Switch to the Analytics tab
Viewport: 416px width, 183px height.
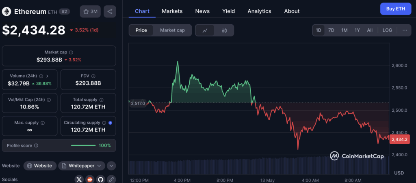tap(260, 11)
